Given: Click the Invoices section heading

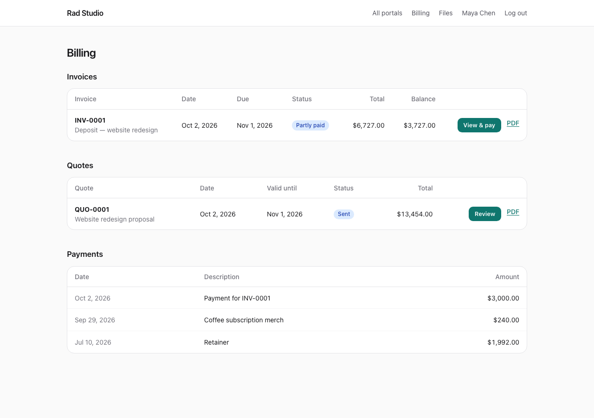Looking at the screenshot, I should tap(82, 77).
